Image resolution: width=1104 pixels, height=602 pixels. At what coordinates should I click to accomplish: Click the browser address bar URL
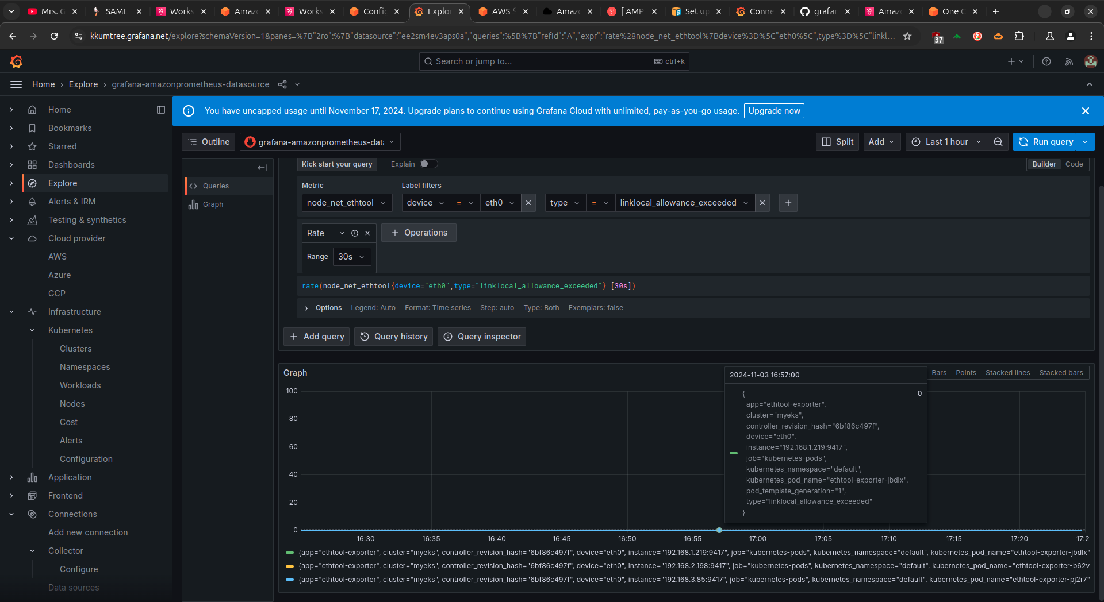(492, 36)
